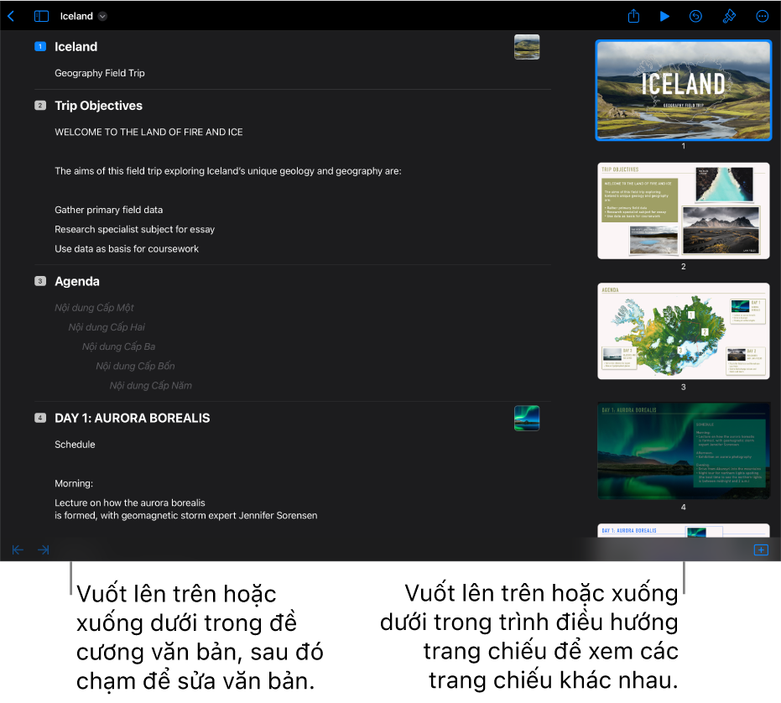Viewport: 781px width, 703px height.
Task: Edit the aims of this field trip line
Action: [x=227, y=171]
